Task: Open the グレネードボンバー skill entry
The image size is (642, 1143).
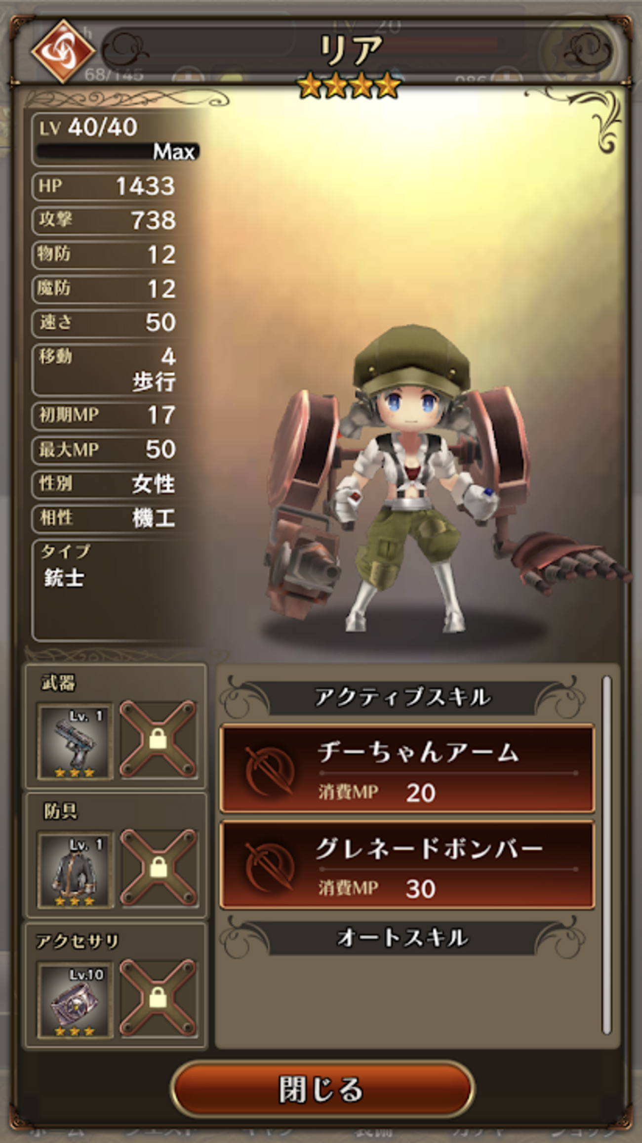Action: tap(407, 865)
